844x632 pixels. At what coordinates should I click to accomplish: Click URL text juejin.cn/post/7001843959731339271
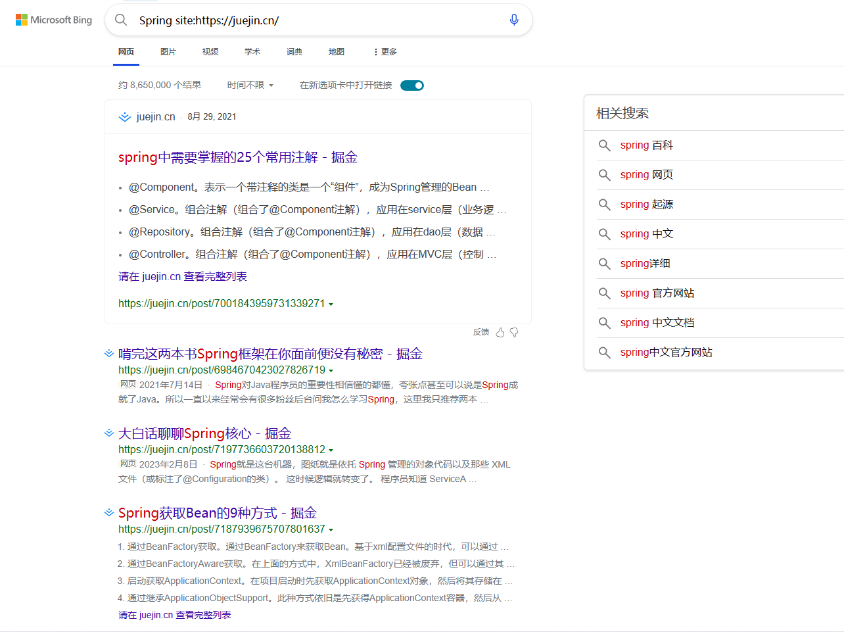tap(222, 304)
